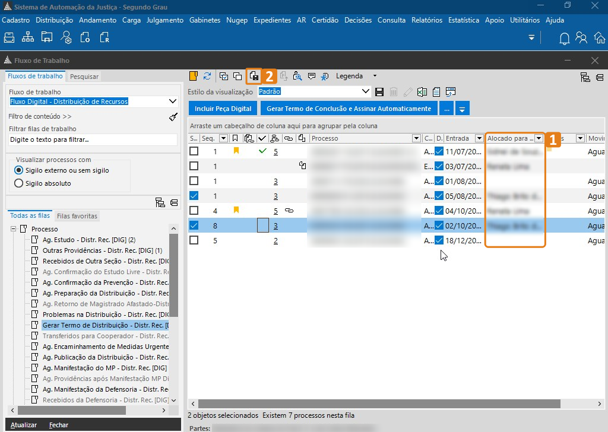608x432 pixels.
Task: Open the Utilitários menu
Action: (x=525, y=20)
